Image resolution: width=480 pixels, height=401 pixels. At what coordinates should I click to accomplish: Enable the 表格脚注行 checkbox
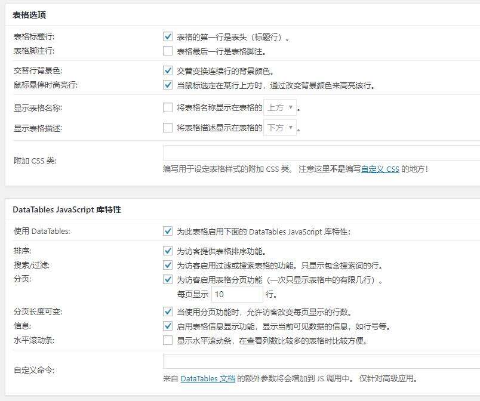168,51
